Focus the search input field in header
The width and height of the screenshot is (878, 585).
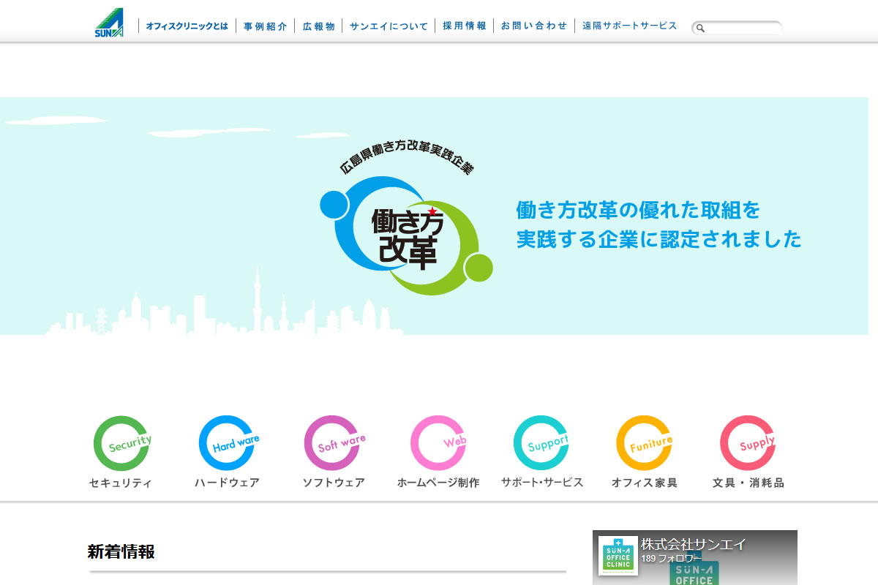[743, 29]
